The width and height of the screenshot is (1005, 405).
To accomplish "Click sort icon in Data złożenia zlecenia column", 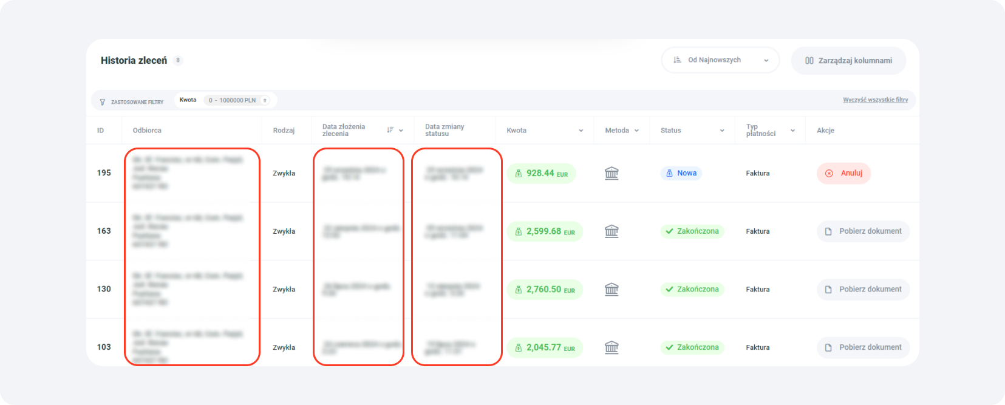I will [x=390, y=130].
